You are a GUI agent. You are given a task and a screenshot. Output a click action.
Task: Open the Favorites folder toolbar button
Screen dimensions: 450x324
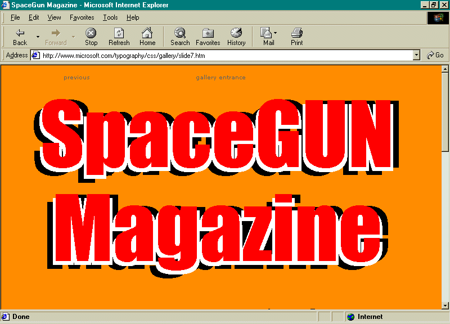(x=208, y=37)
